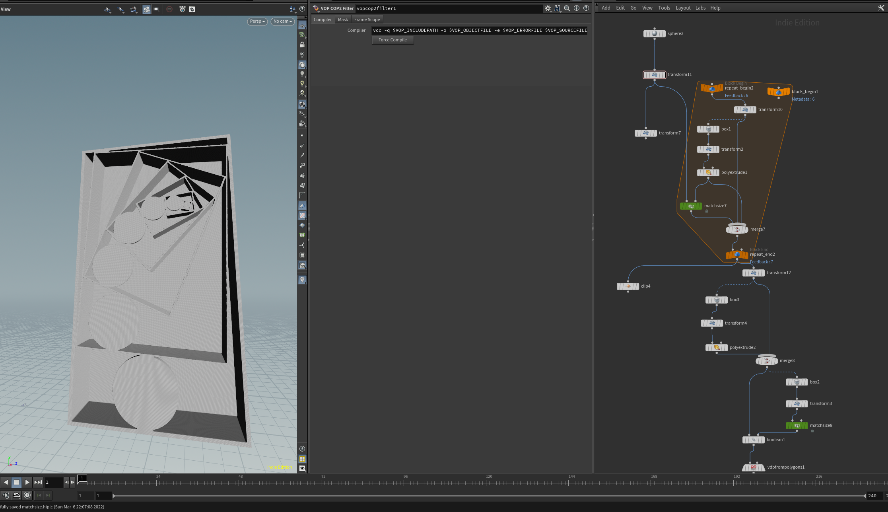Select the merge7 node icon

[737, 230]
